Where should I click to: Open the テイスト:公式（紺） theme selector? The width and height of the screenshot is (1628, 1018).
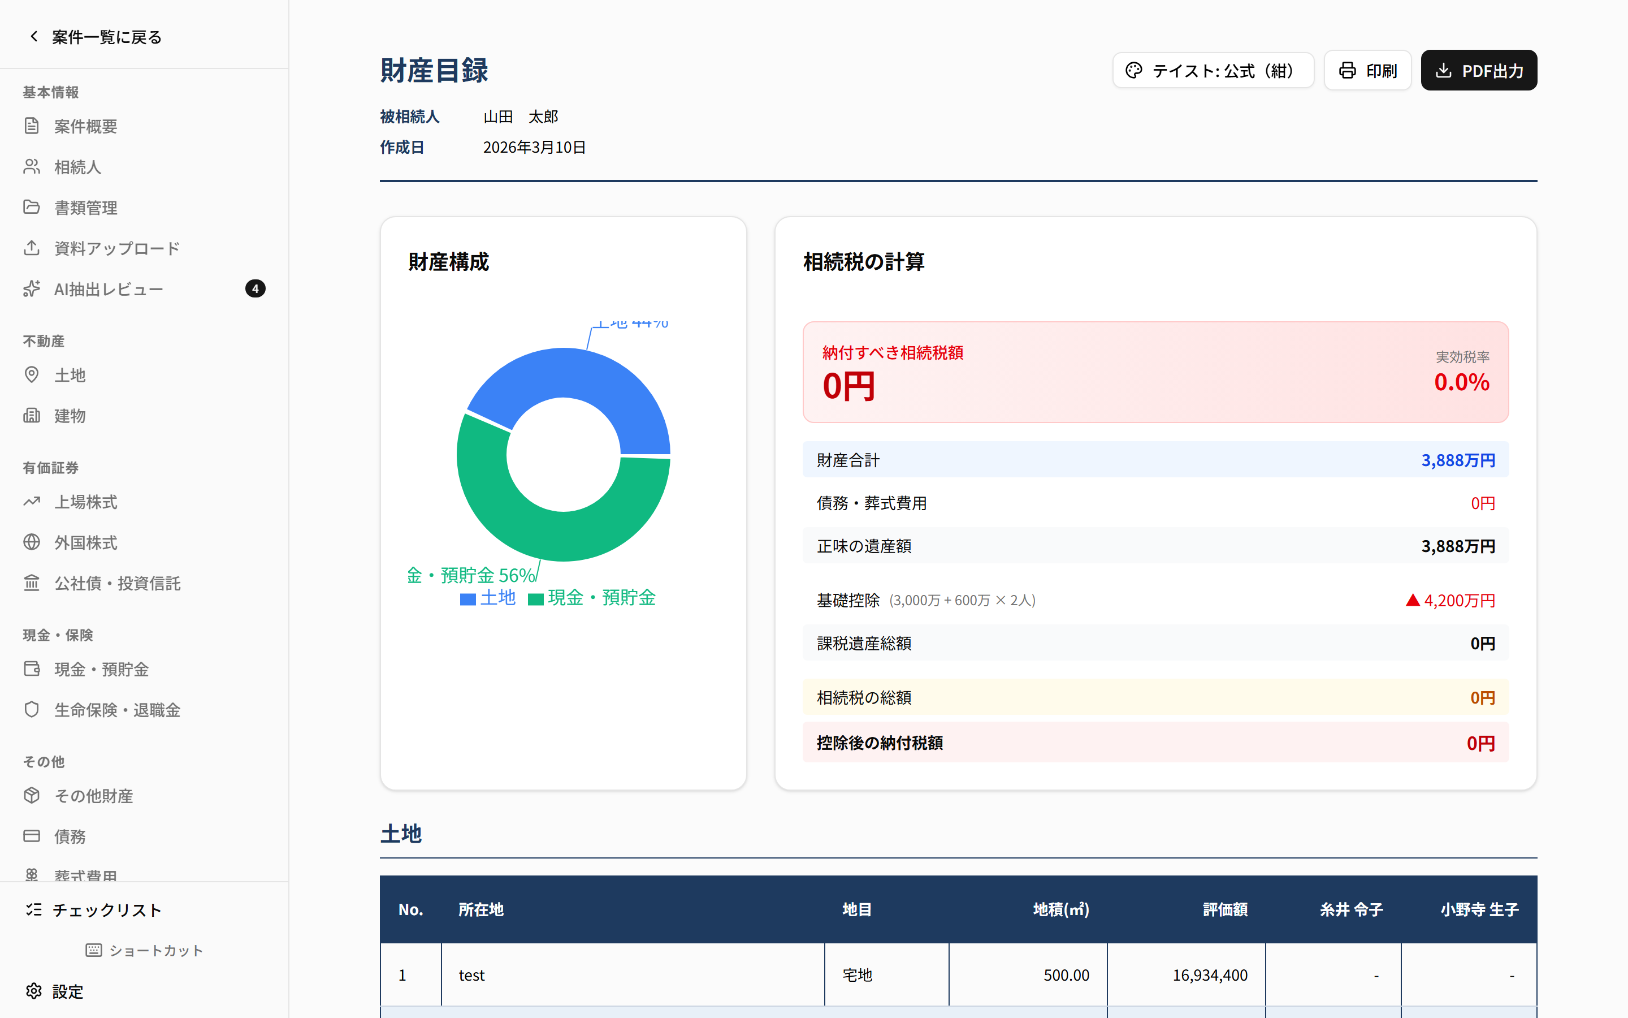(x=1213, y=70)
